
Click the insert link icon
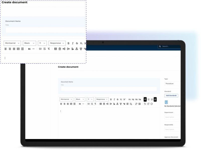[x=136, y=104]
